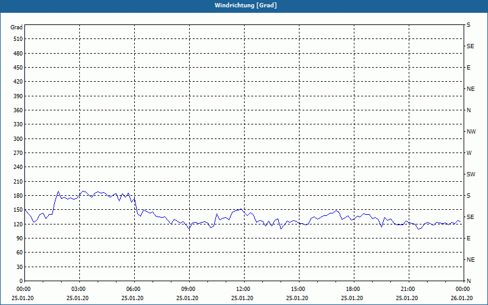Click the 30 degree axis label

20,267
